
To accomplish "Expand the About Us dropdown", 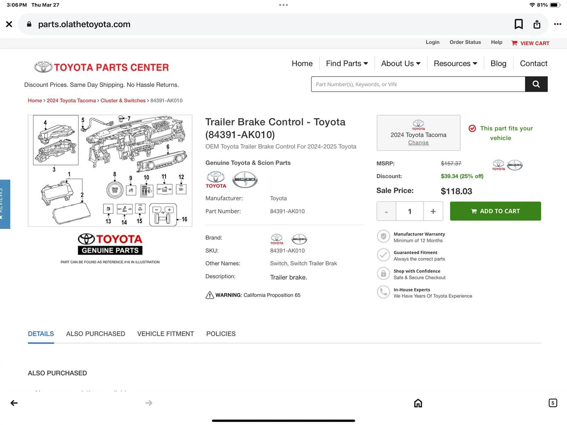I will pos(401,63).
